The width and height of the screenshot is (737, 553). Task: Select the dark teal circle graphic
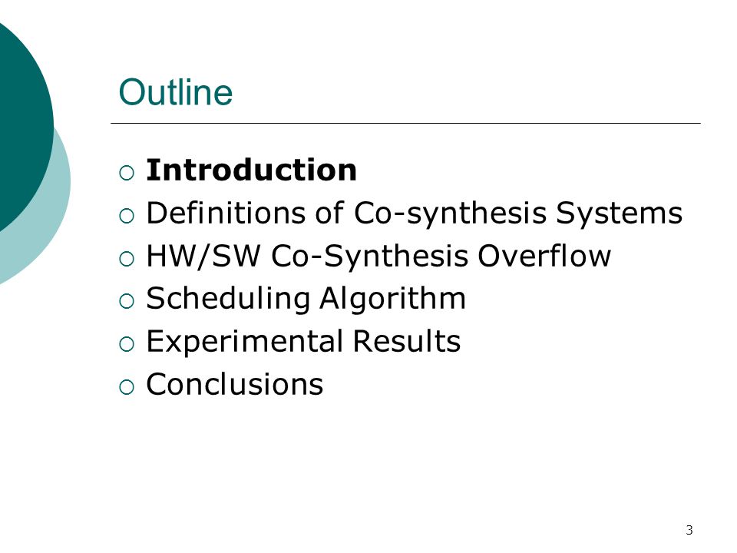point(24,127)
